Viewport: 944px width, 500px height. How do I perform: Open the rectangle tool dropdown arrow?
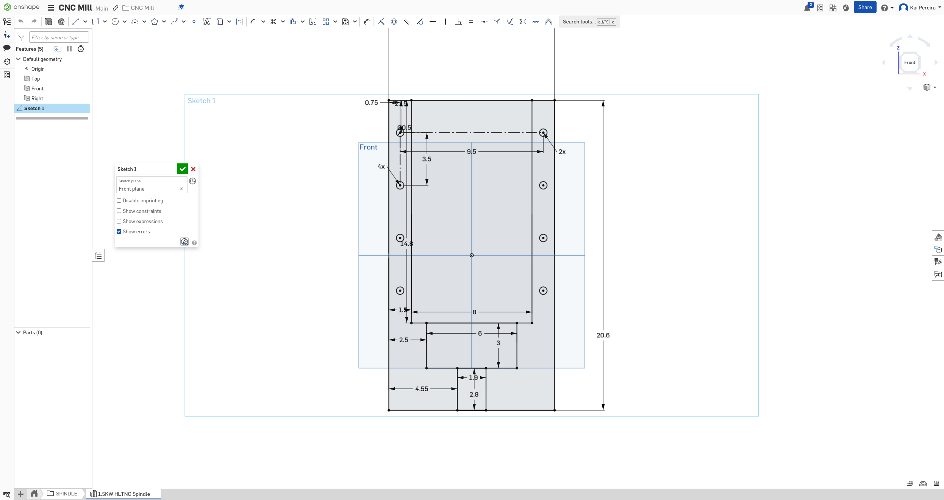(105, 22)
